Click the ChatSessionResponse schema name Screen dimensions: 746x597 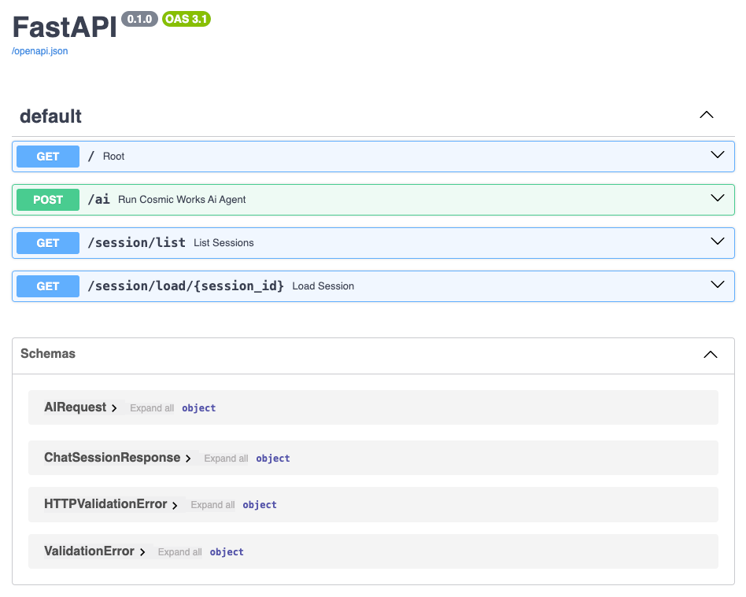(x=113, y=458)
